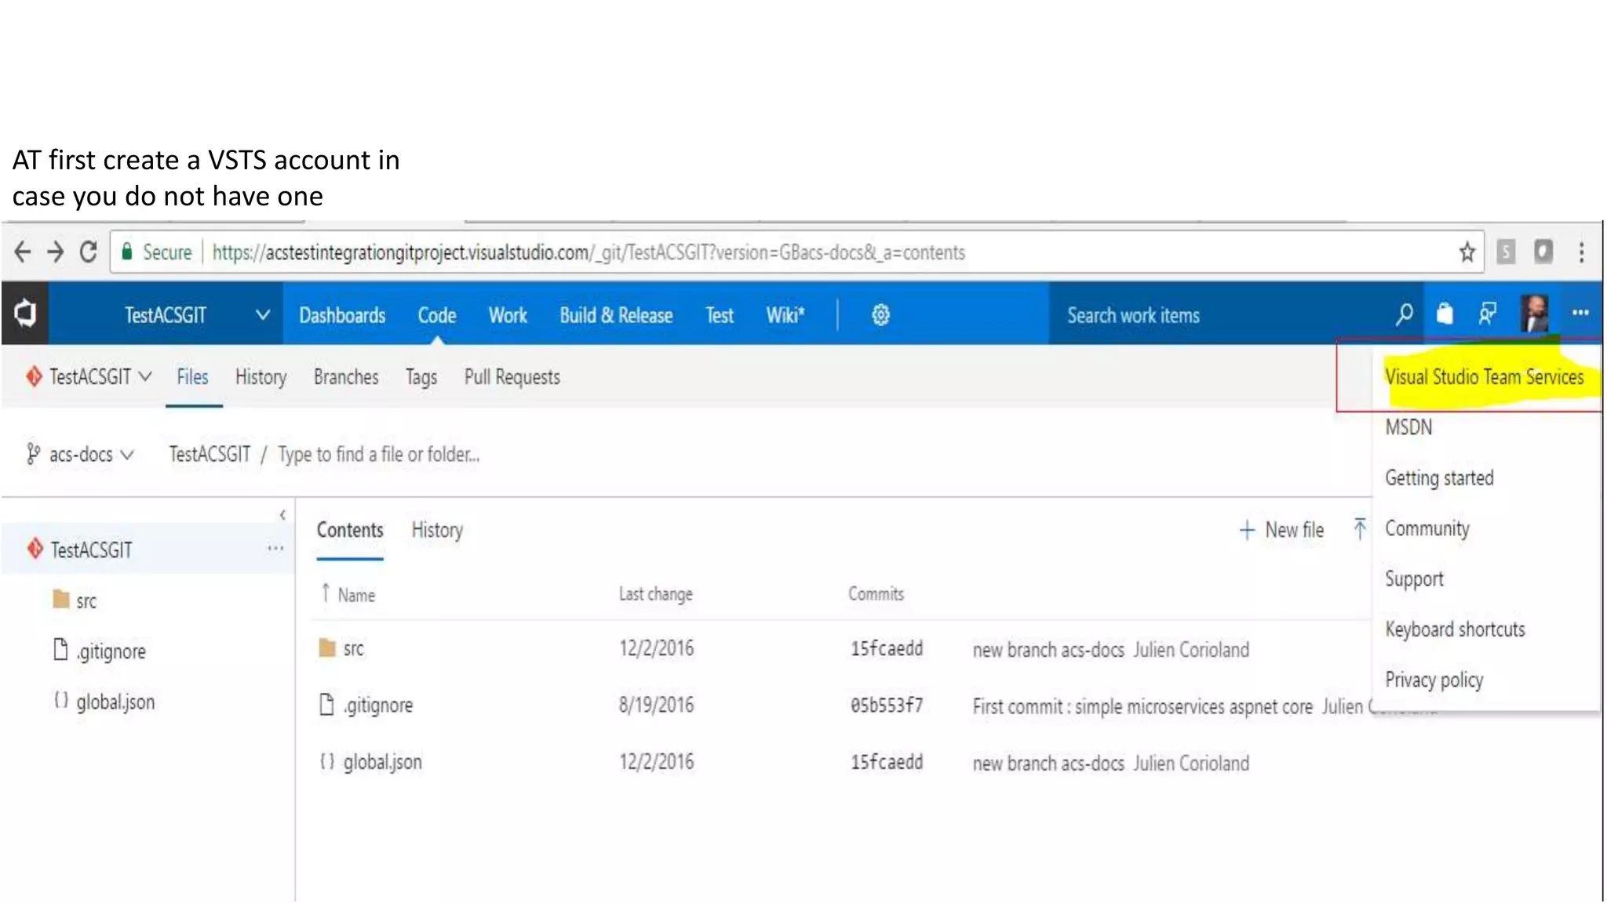Viewport: 1607px width, 903px height.
Task: Click the ellipsis menu in top bar
Action: point(1580,314)
